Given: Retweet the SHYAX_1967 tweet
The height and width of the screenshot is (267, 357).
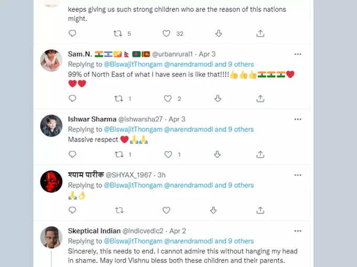Looking at the screenshot, I should (119, 210).
